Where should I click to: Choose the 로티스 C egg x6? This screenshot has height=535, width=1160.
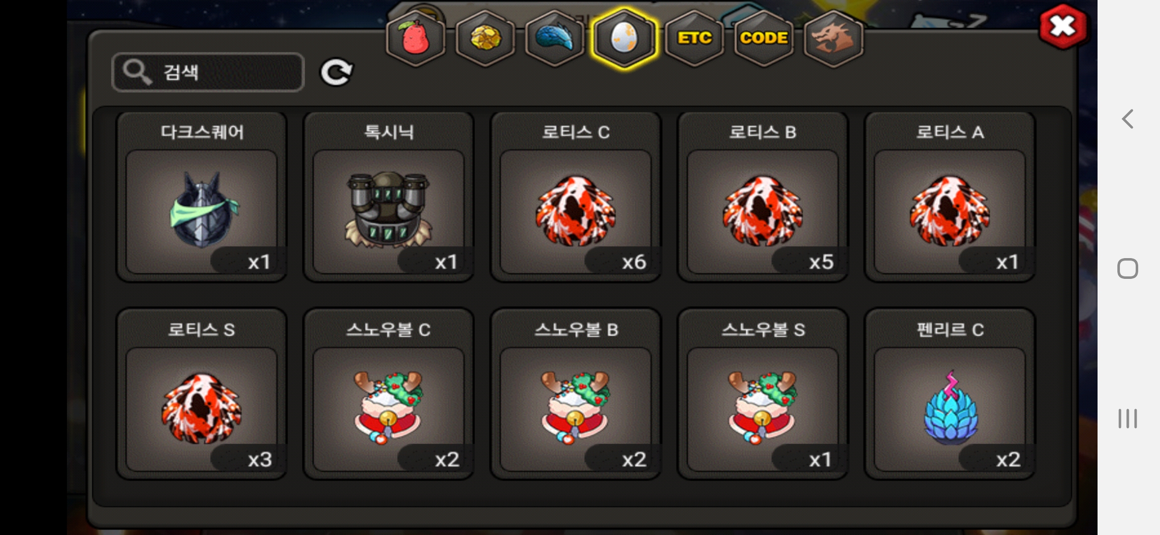(x=576, y=197)
